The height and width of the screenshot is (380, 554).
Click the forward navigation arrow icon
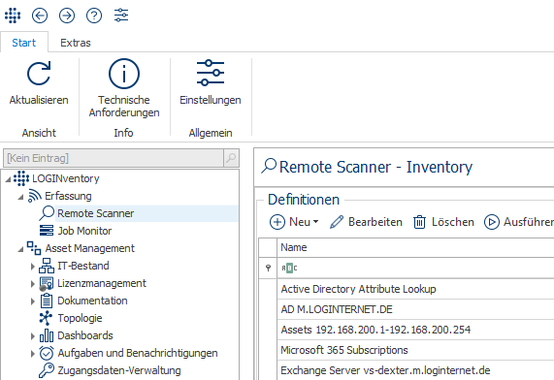(67, 16)
